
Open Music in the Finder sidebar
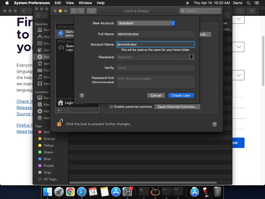(43, 77)
